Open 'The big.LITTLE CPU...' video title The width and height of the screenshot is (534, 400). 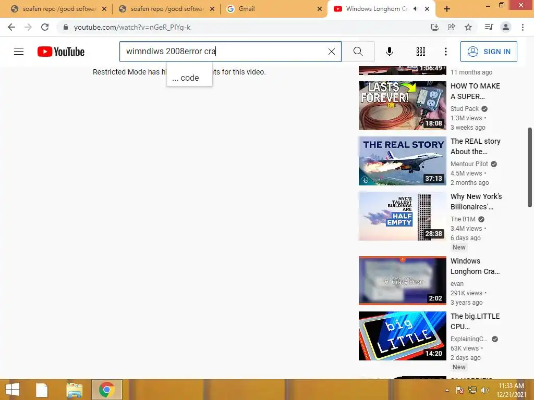[x=475, y=321]
